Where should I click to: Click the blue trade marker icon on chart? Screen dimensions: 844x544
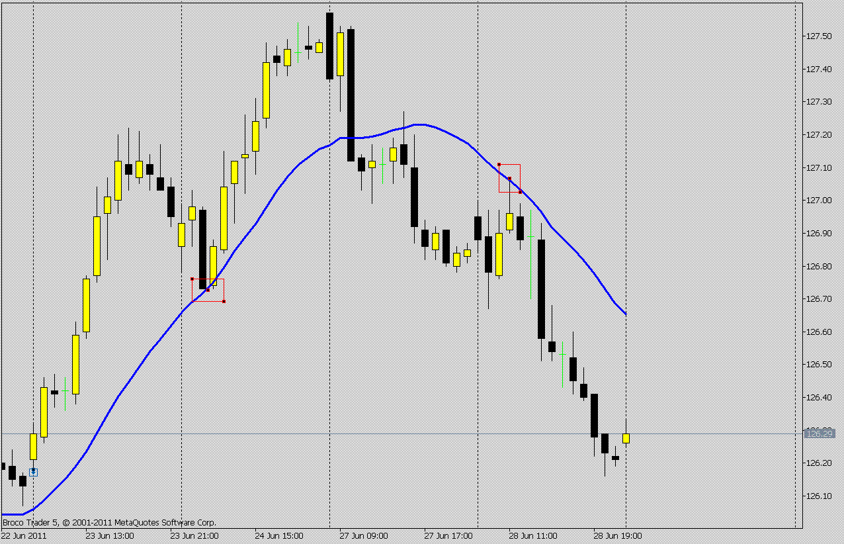pos(33,472)
